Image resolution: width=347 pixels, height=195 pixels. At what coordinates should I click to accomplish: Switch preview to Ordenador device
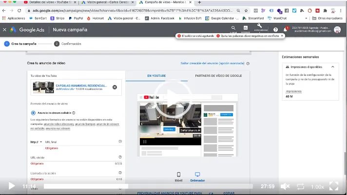[197, 177]
